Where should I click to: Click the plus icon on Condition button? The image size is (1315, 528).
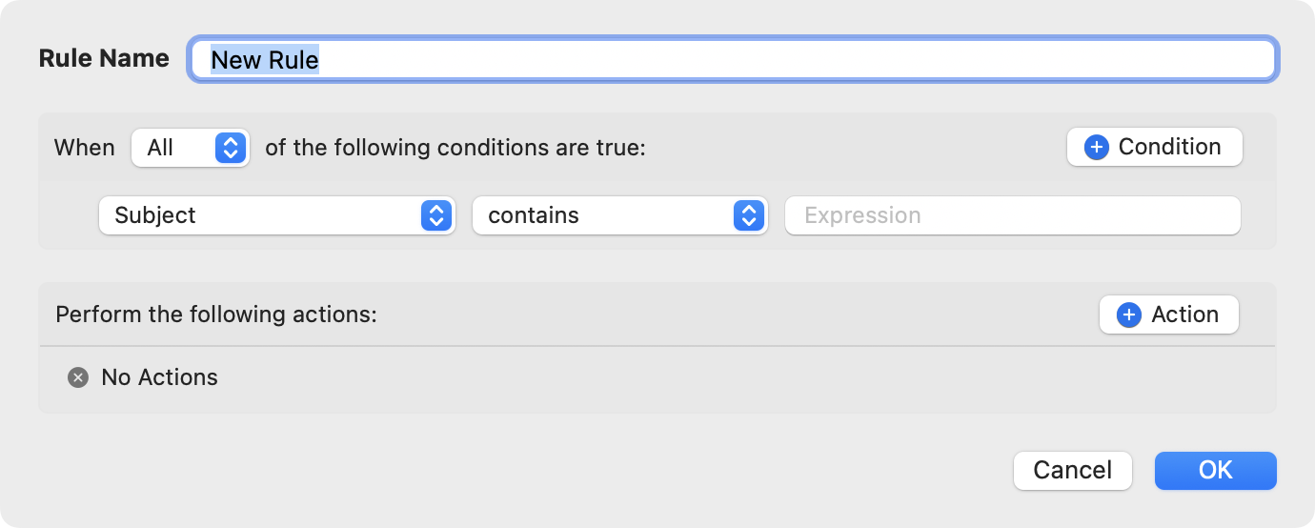pos(1097,148)
